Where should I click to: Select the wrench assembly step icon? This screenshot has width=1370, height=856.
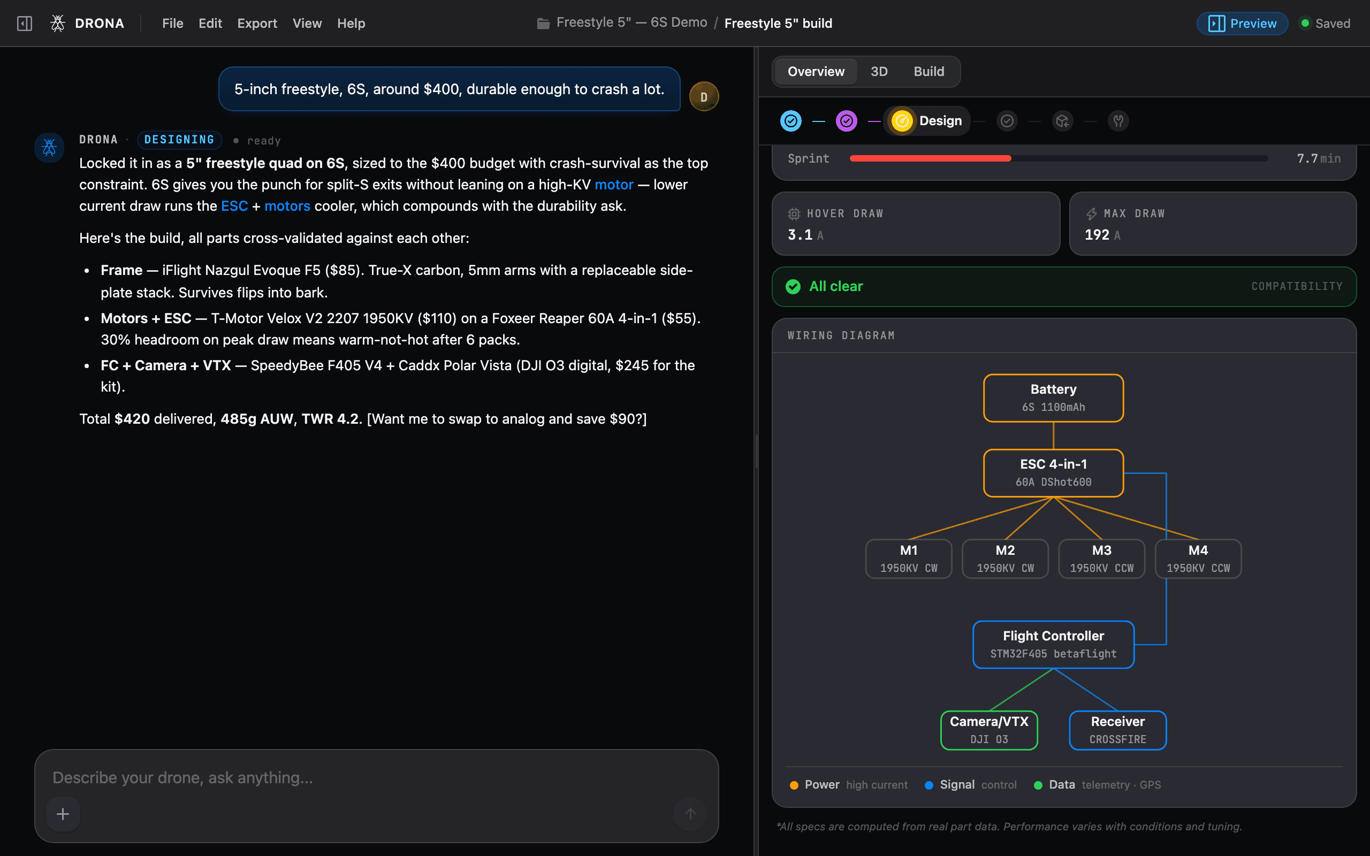1118,120
